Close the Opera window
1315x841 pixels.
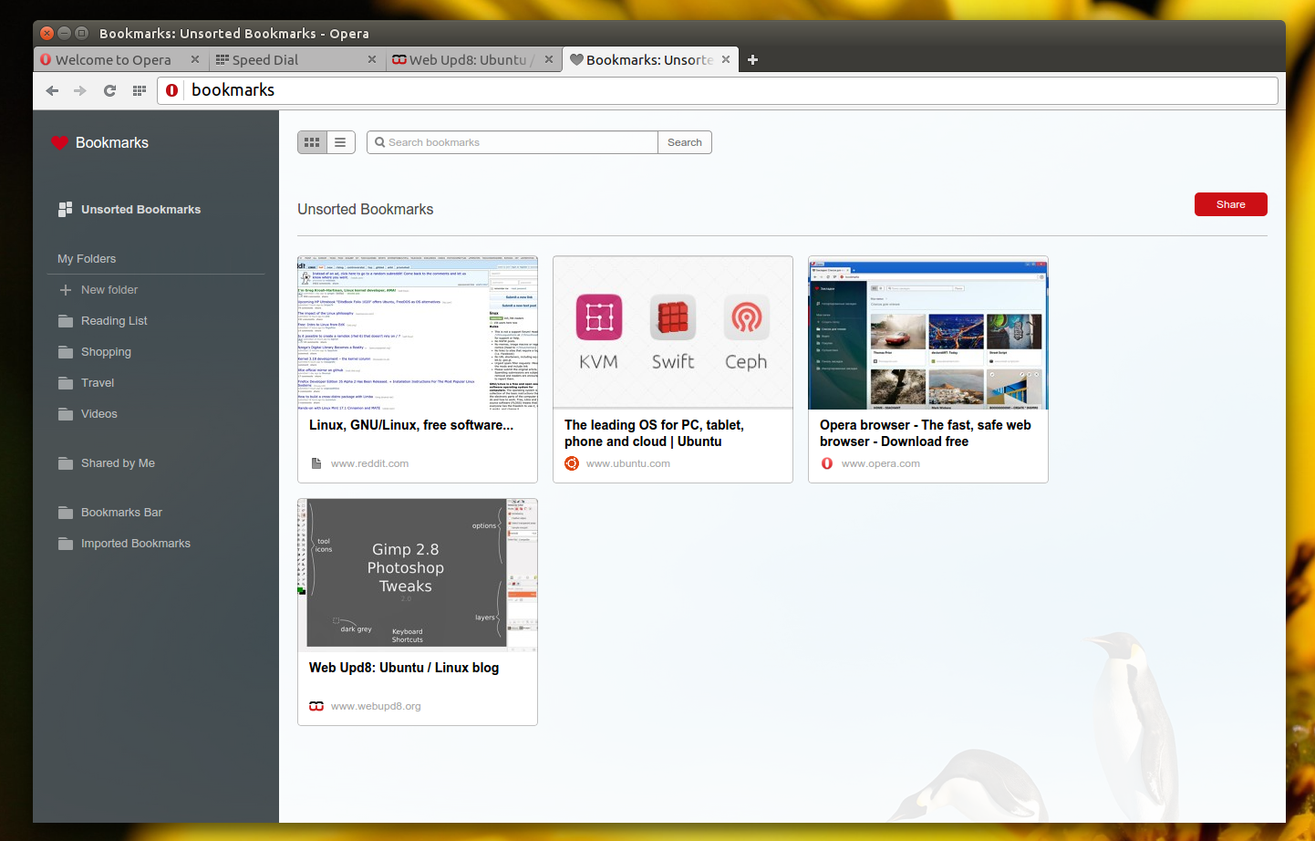[47, 33]
